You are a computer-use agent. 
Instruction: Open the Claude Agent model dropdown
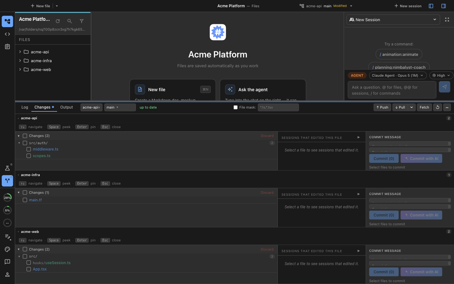click(398, 75)
